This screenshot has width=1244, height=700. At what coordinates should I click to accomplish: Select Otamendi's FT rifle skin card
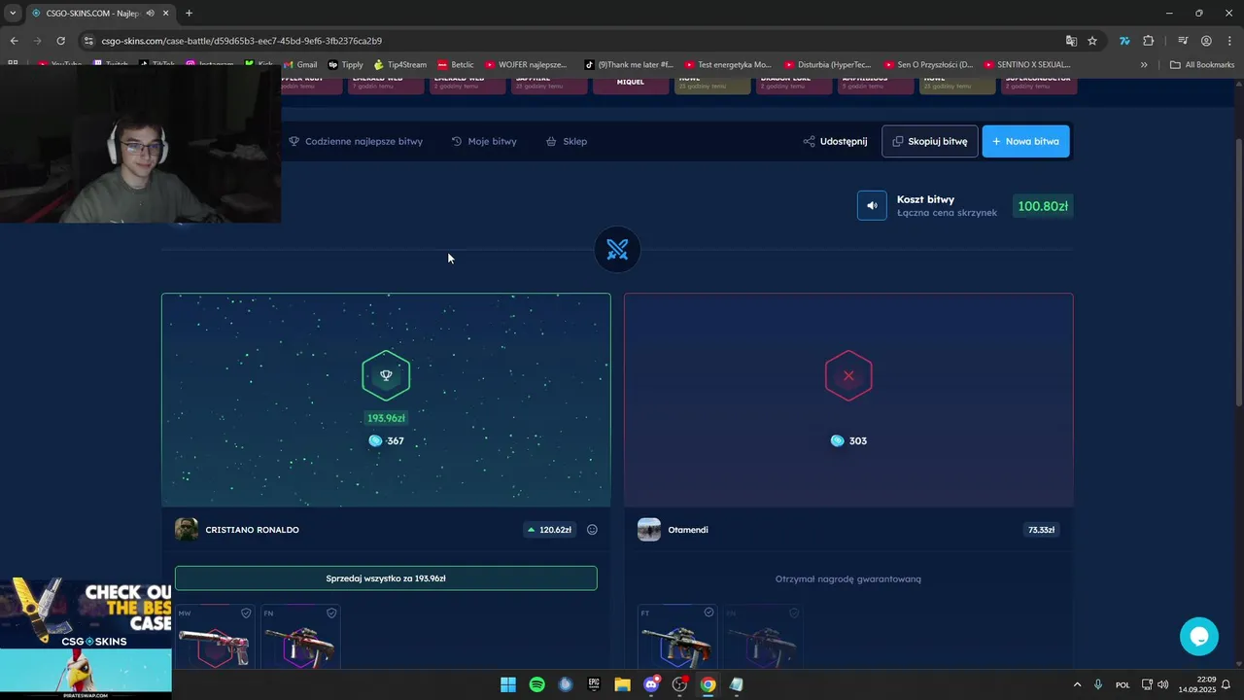coord(677,637)
